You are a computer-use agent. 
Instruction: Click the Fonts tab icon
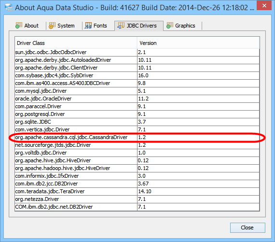coord(88,26)
